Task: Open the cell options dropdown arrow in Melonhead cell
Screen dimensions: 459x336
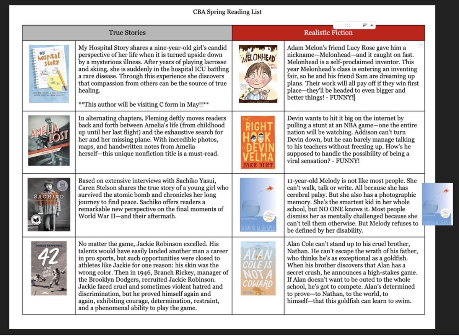Action: click(x=421, y=45)
